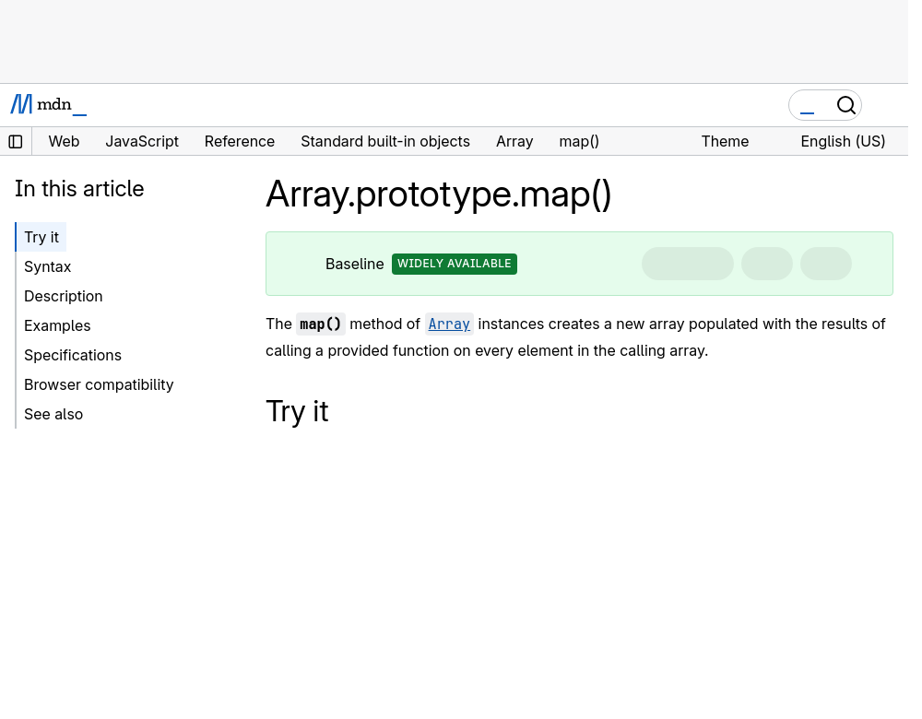The image size is (922, 719).
Task: Jump to the Try it section link
Action: pyautogui.click(x=41, y=238)
